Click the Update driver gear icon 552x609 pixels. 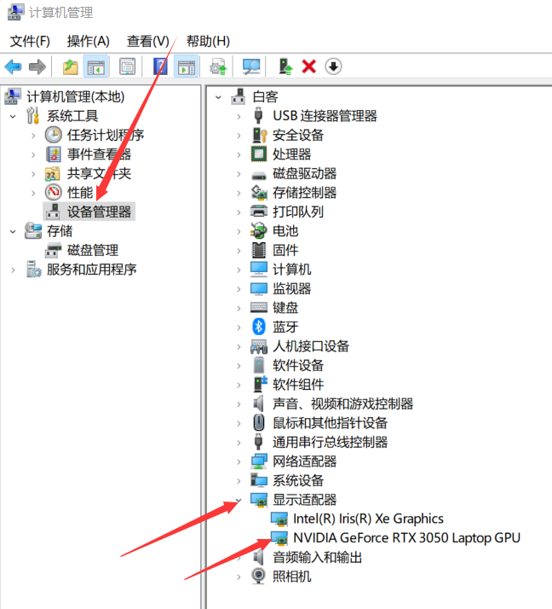point(218,67)
